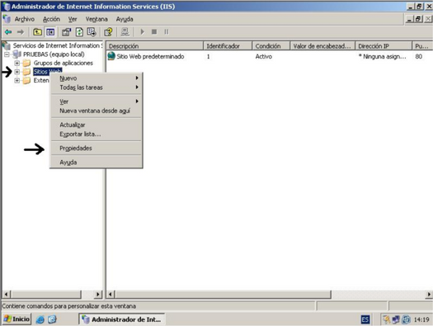Image resolution: width=433 pixels, height=326 pixels.
Task: Click the 14:19 taskbar clock
Action: click(x=421, y=319)
